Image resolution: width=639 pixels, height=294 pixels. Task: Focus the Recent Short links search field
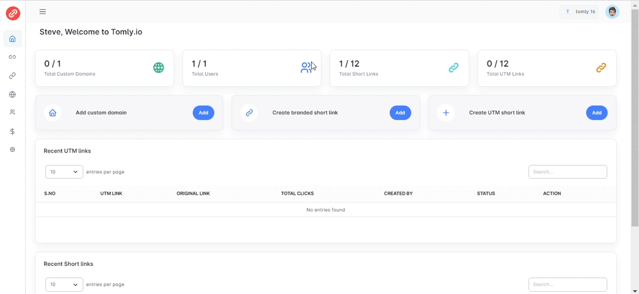click(567, 285)
